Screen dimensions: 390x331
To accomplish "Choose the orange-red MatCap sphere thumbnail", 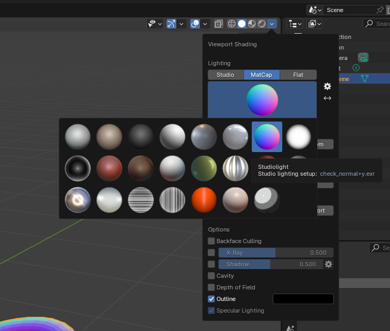I will click(204, 200).
